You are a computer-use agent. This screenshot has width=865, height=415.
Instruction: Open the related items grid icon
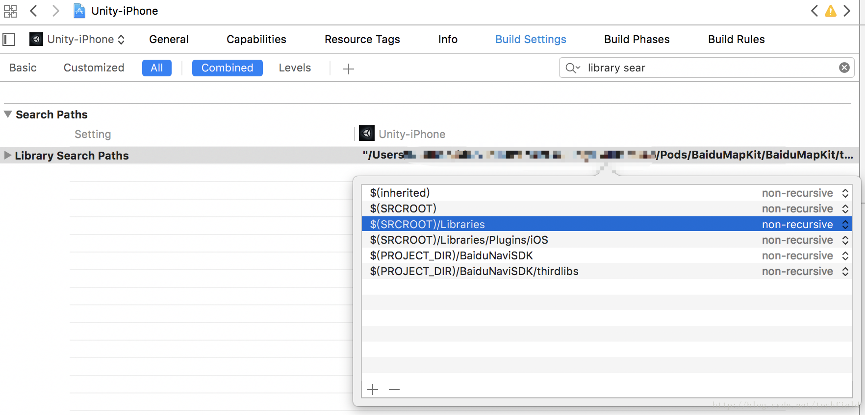click(10, 11)
